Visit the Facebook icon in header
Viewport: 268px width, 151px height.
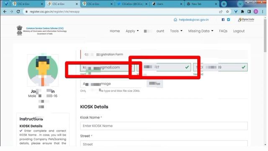223,20
